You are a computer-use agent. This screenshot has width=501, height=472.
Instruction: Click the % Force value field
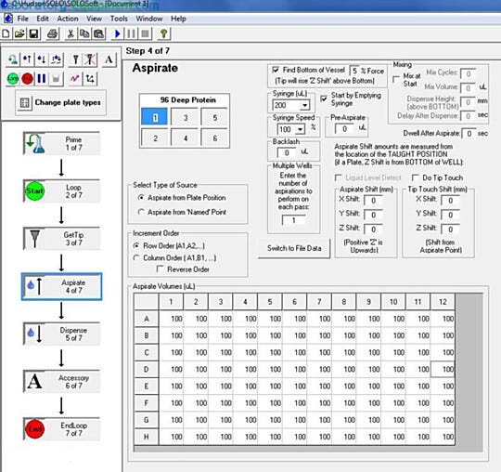point(354,71)
